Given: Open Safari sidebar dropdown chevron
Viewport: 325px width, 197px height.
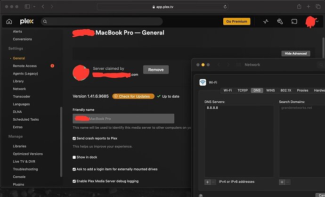Looking at the screenshot, I should click(x=34, y=7).
